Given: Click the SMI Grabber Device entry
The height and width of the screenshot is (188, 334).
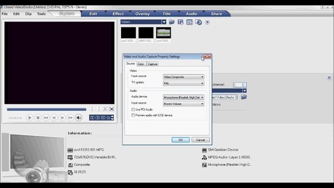Looking at the screenshot, I should [x=223, y=150].
